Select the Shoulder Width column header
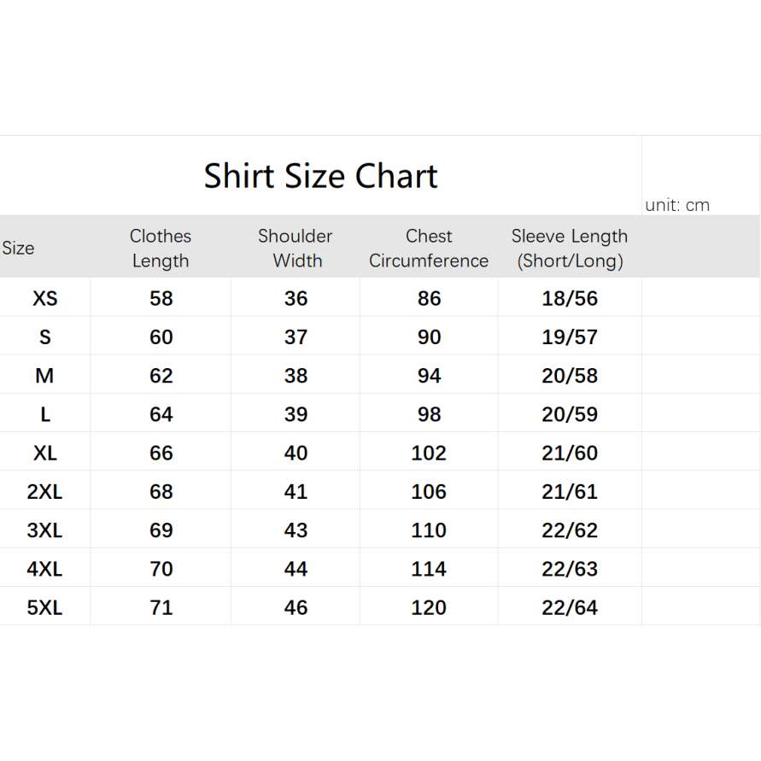This screenshot has width=761, height=761. click(x=296, y=248)
